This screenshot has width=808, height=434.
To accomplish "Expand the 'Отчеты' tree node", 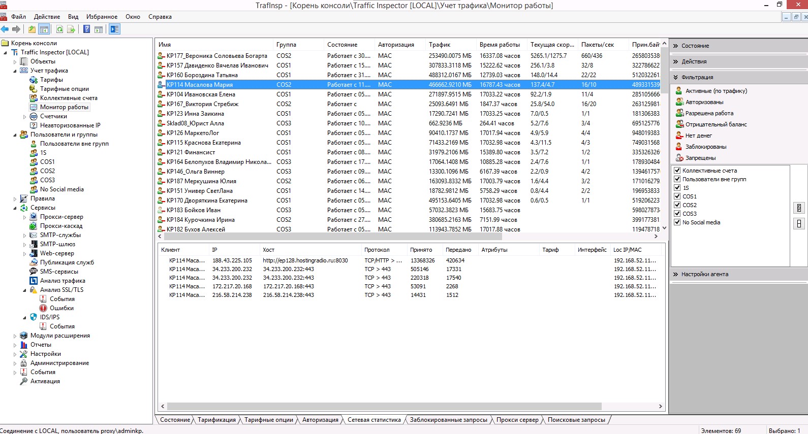I will tap(15, 345).
